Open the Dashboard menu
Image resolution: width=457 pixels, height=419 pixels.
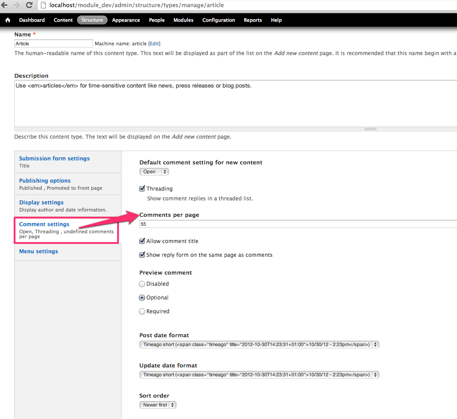pyautogui.click(x=32, y=20)
